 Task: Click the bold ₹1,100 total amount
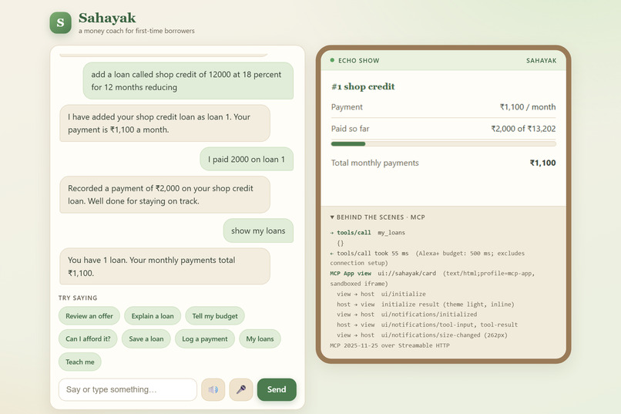pos(542,163)
